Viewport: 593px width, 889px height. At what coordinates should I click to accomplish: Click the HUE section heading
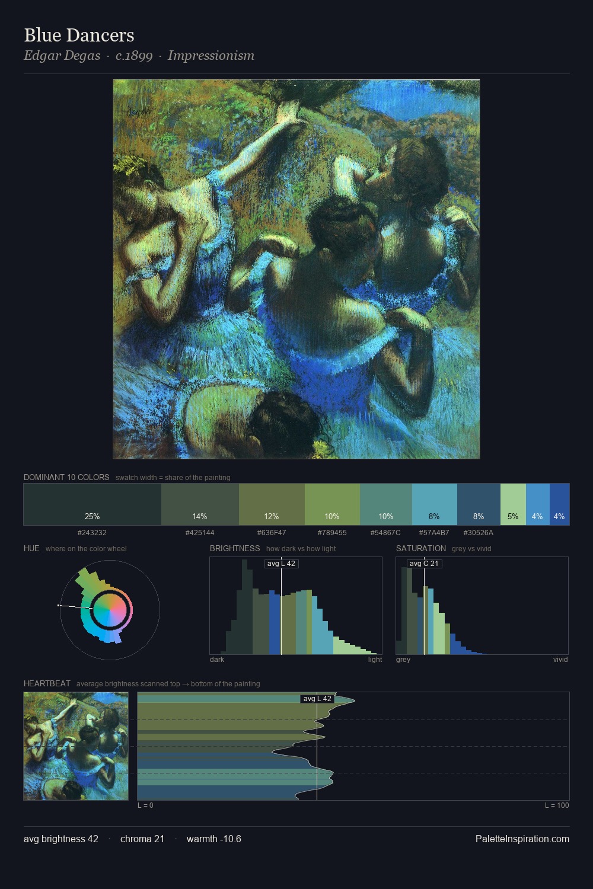pyautogui.click(x=31, y=548)
